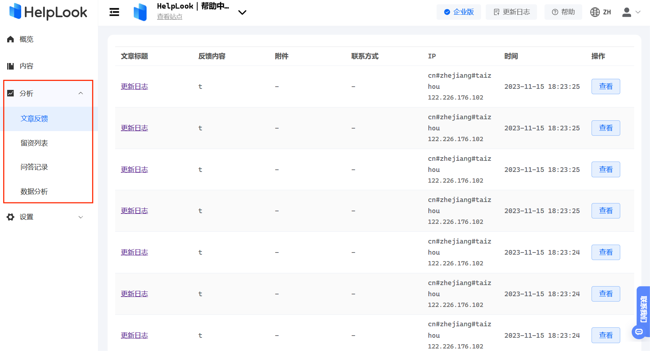
Task: Go to 数据分析 in sidebar
Action: pos(34,192)
